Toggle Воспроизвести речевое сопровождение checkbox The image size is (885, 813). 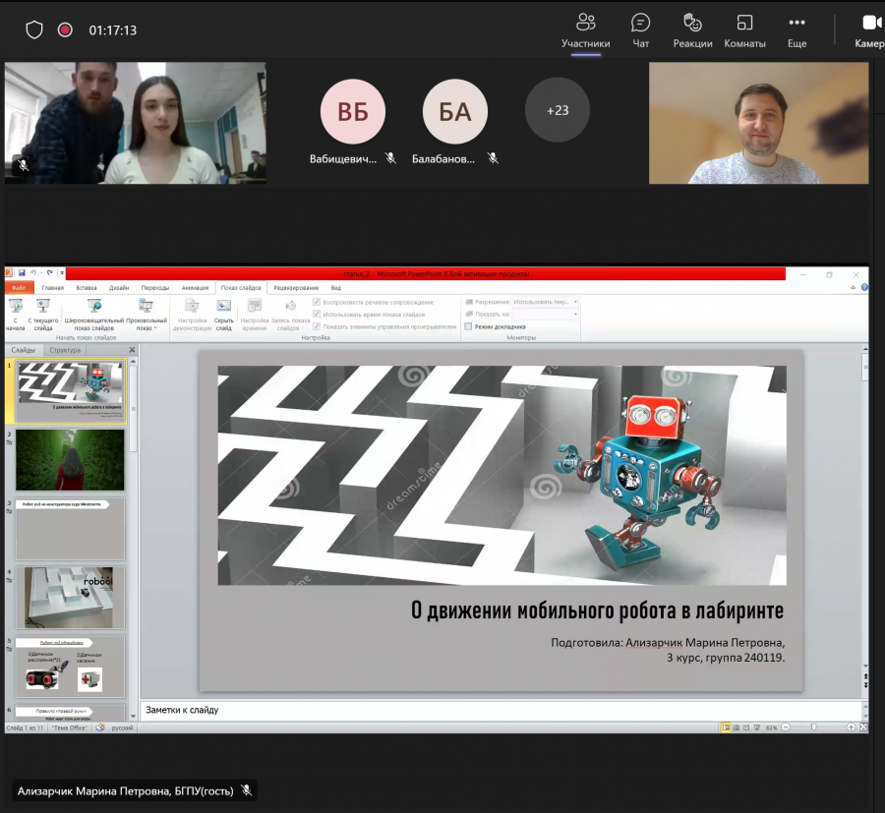pyautogui.click(x=317, y=303)
